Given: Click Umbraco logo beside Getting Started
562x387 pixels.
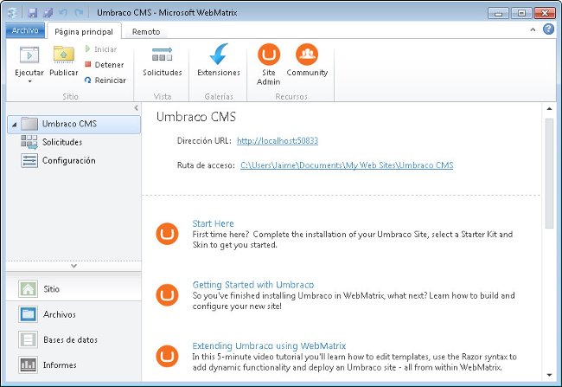Looking at the screenshot, I should (167, 294).
